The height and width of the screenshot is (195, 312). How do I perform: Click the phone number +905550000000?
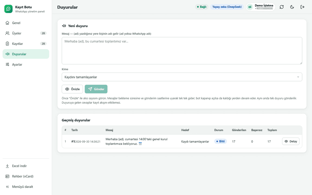tap(264, 9)
